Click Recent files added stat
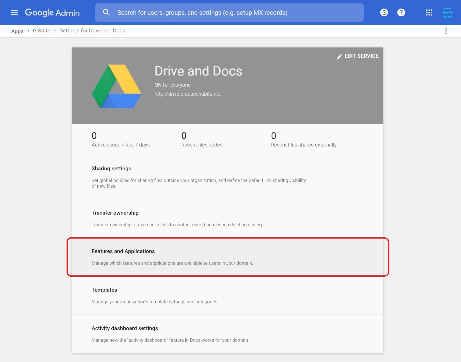 click(202, 140)
